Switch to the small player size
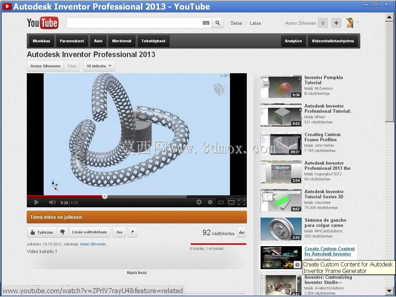 [x=221, y=202]
